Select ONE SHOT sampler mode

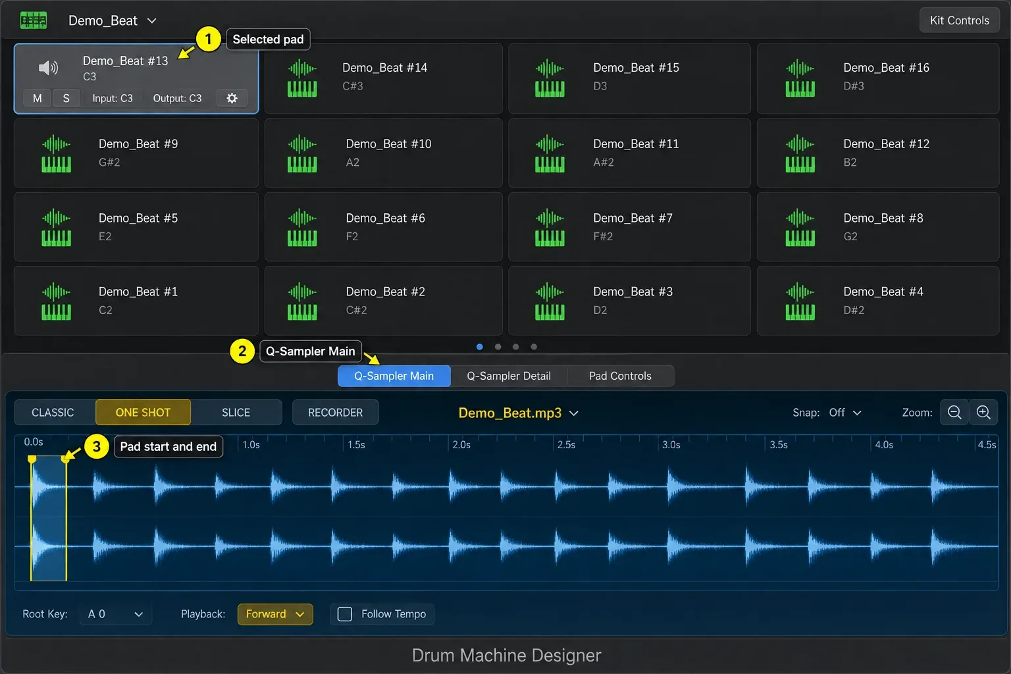click(x=143, y=413)
